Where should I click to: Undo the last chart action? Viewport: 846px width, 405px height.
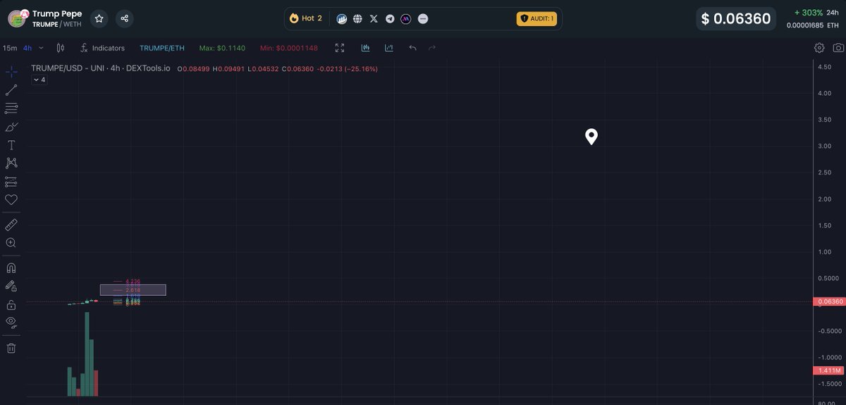(x=412, y=48)
